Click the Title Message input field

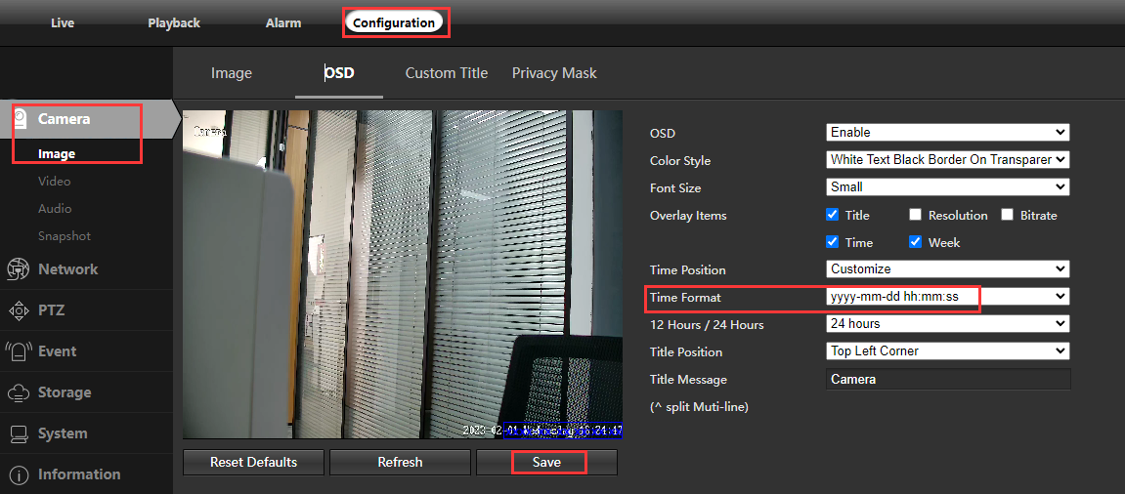coord(948,379)
